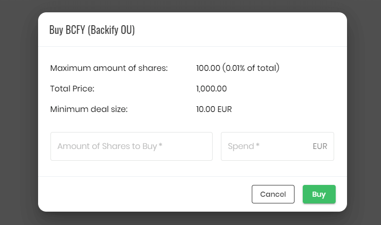Click the blank header area right of title

coord(240,30)
